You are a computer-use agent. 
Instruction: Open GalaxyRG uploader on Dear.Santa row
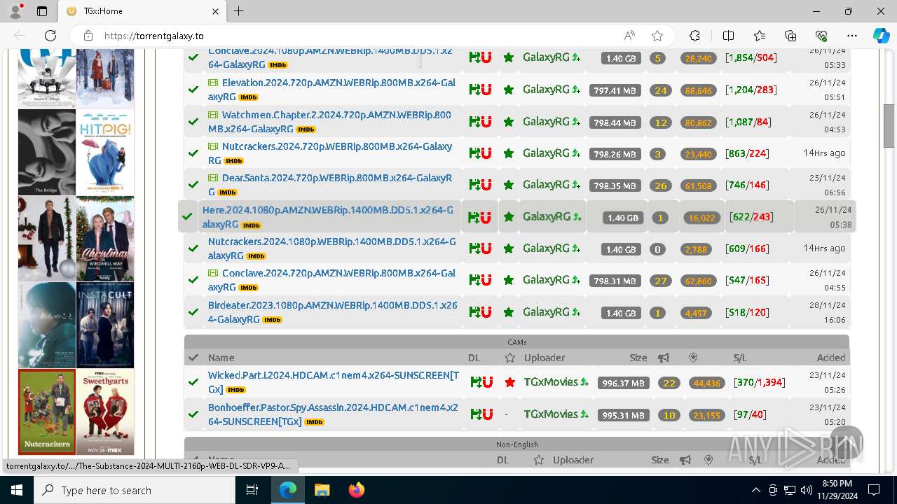[546, 185]
